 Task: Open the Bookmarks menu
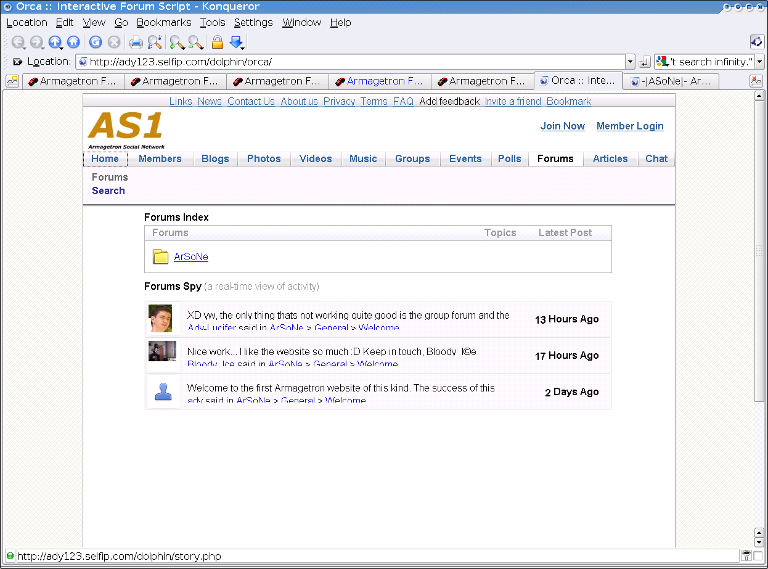point(164,22)
